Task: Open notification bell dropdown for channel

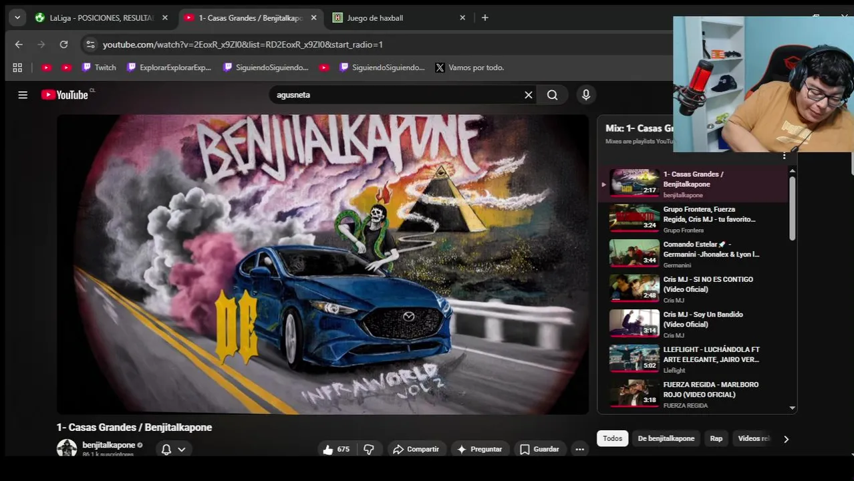Action: [x=173, y=450]
